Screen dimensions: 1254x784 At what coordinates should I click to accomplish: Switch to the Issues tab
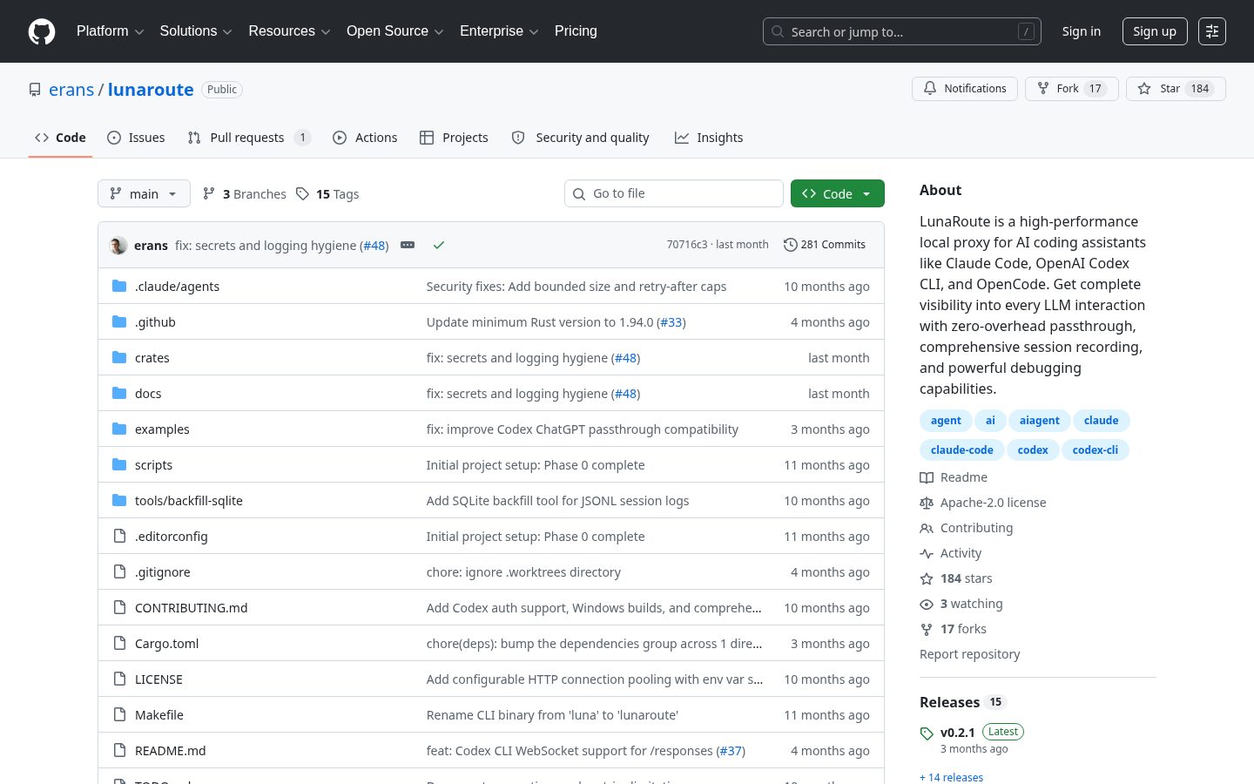[x=136, y=138]
